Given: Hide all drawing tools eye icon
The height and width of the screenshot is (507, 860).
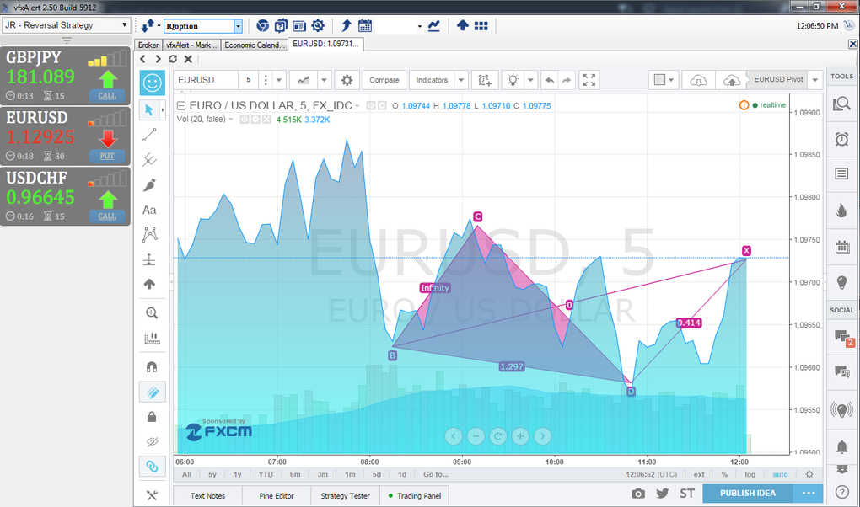Looking at the screenshot, I should (x=152, y=442).
